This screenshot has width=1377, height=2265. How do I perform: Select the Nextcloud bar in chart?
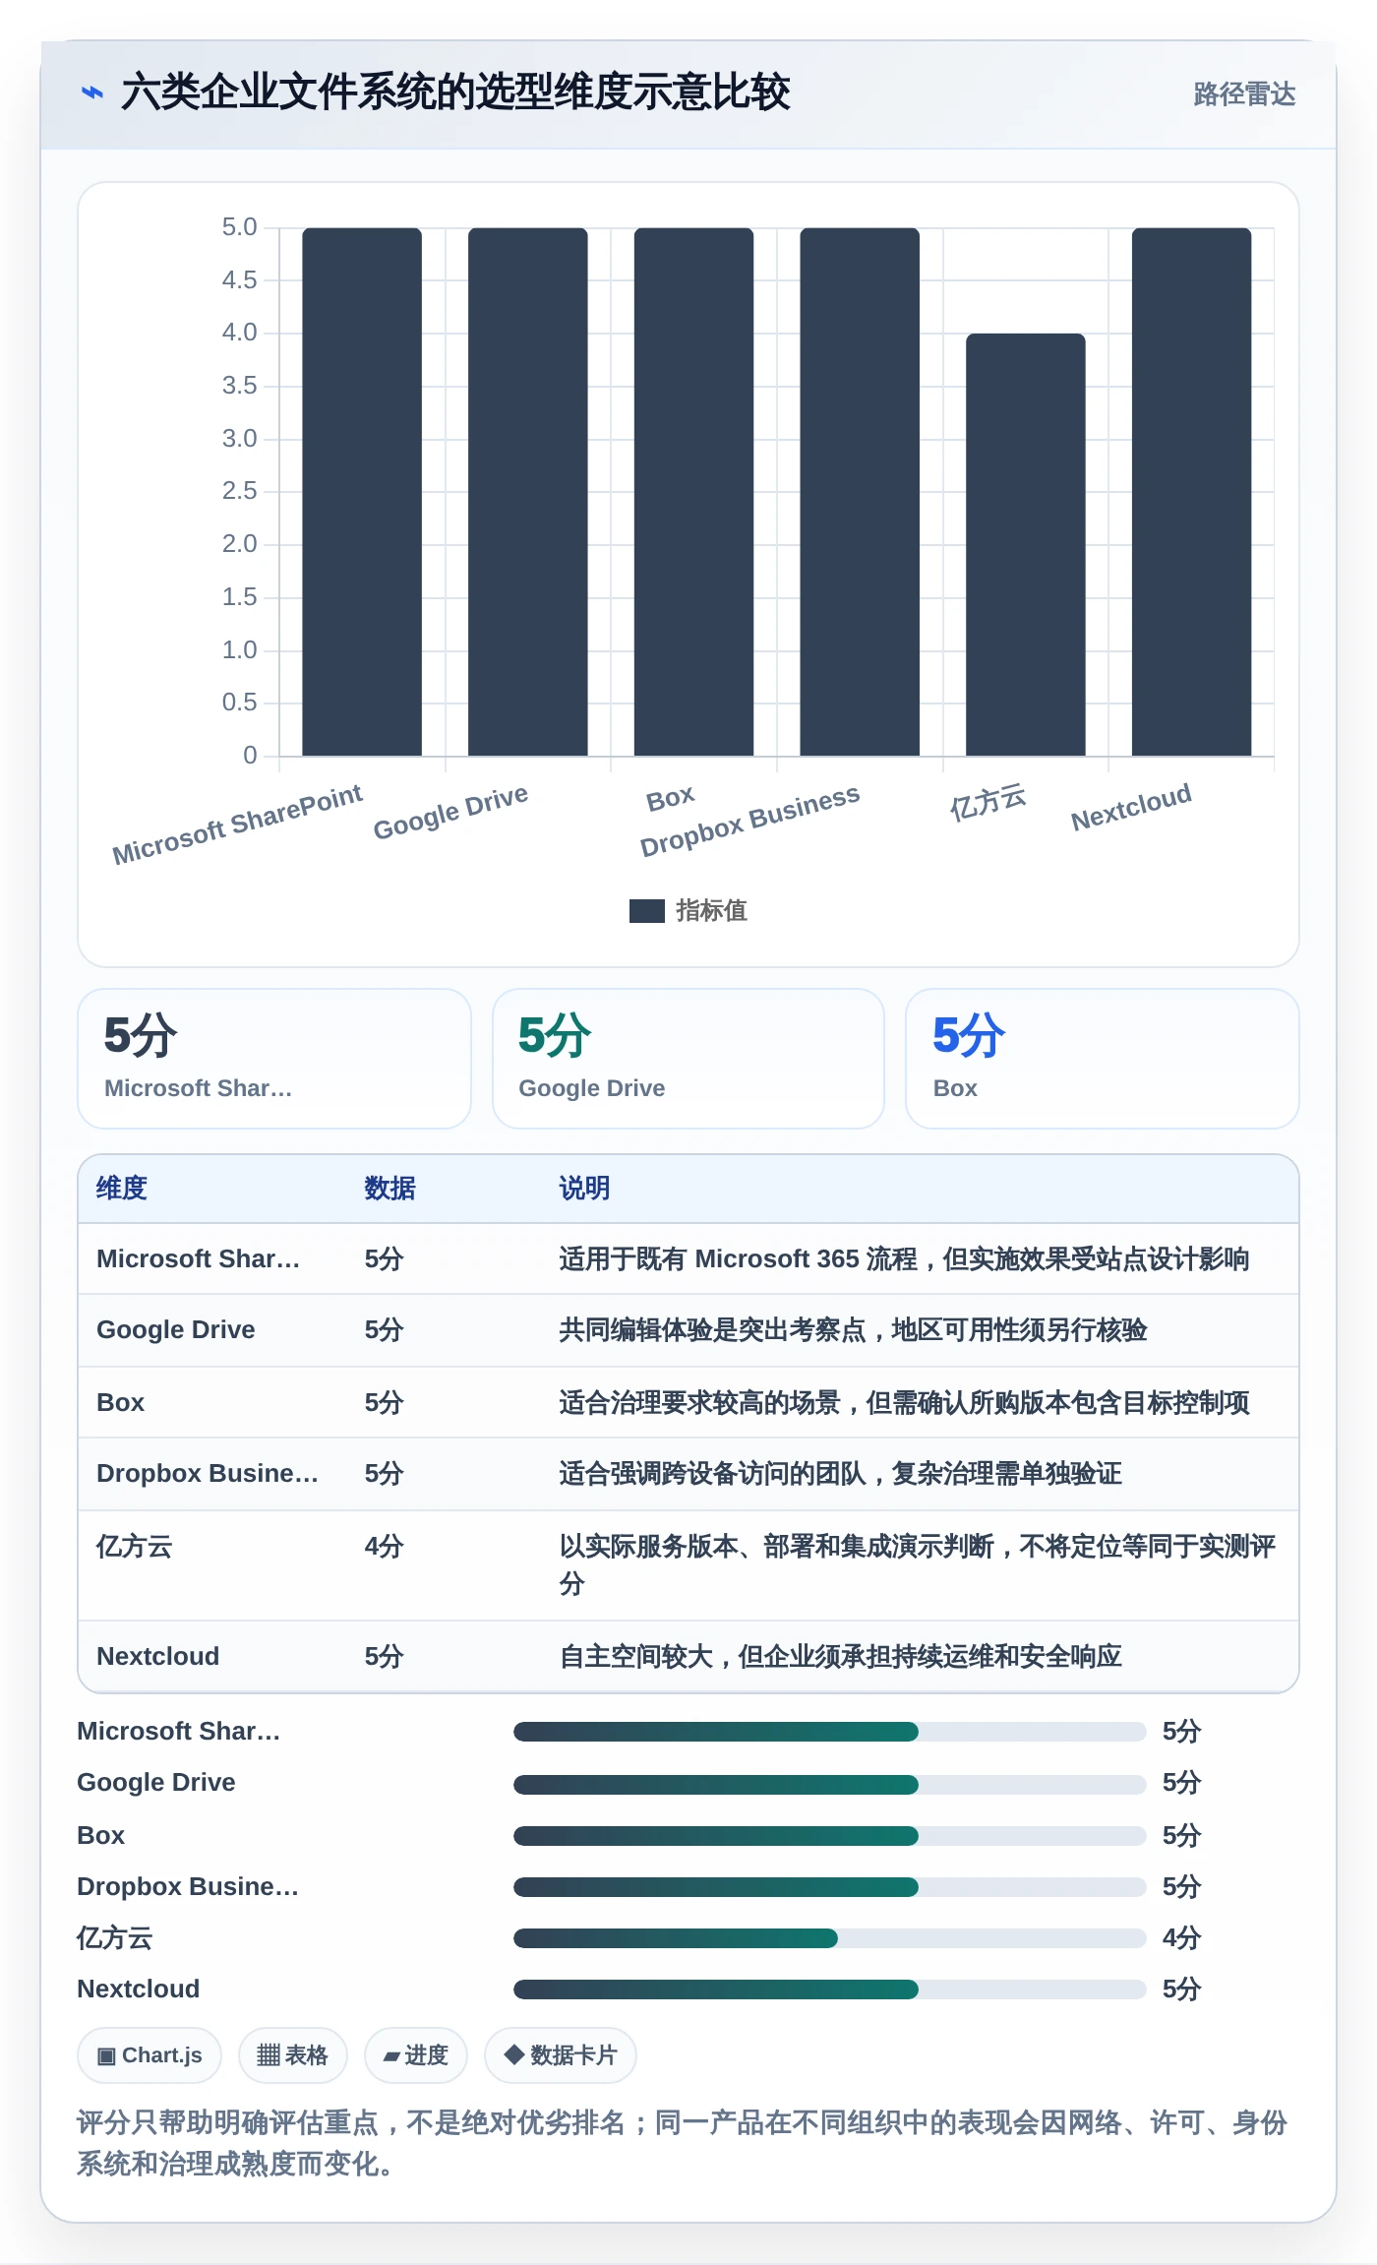[x=1191, y=492]
